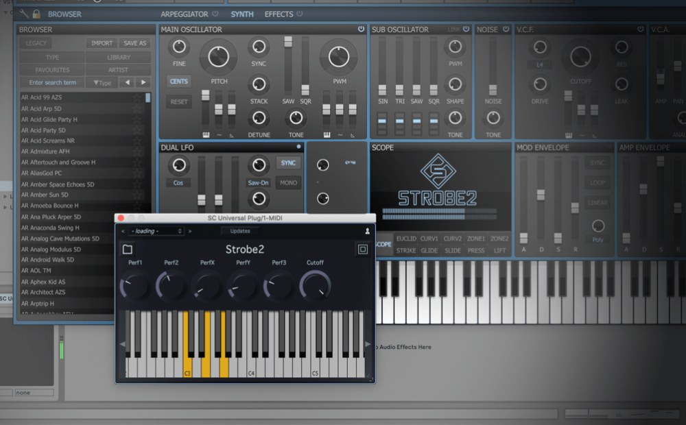Click the Sub Oscillator TRI octave switch

coord(399,124)
